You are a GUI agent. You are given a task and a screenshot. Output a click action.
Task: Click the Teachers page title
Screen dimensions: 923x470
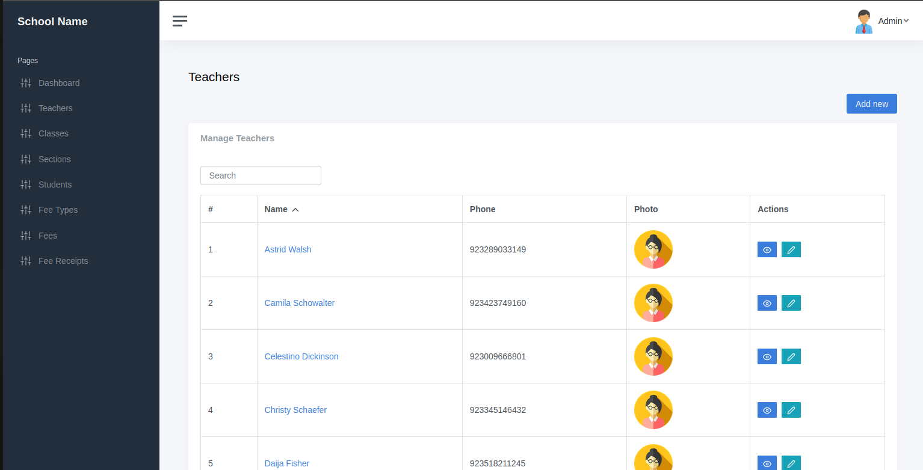coord(214,77)
